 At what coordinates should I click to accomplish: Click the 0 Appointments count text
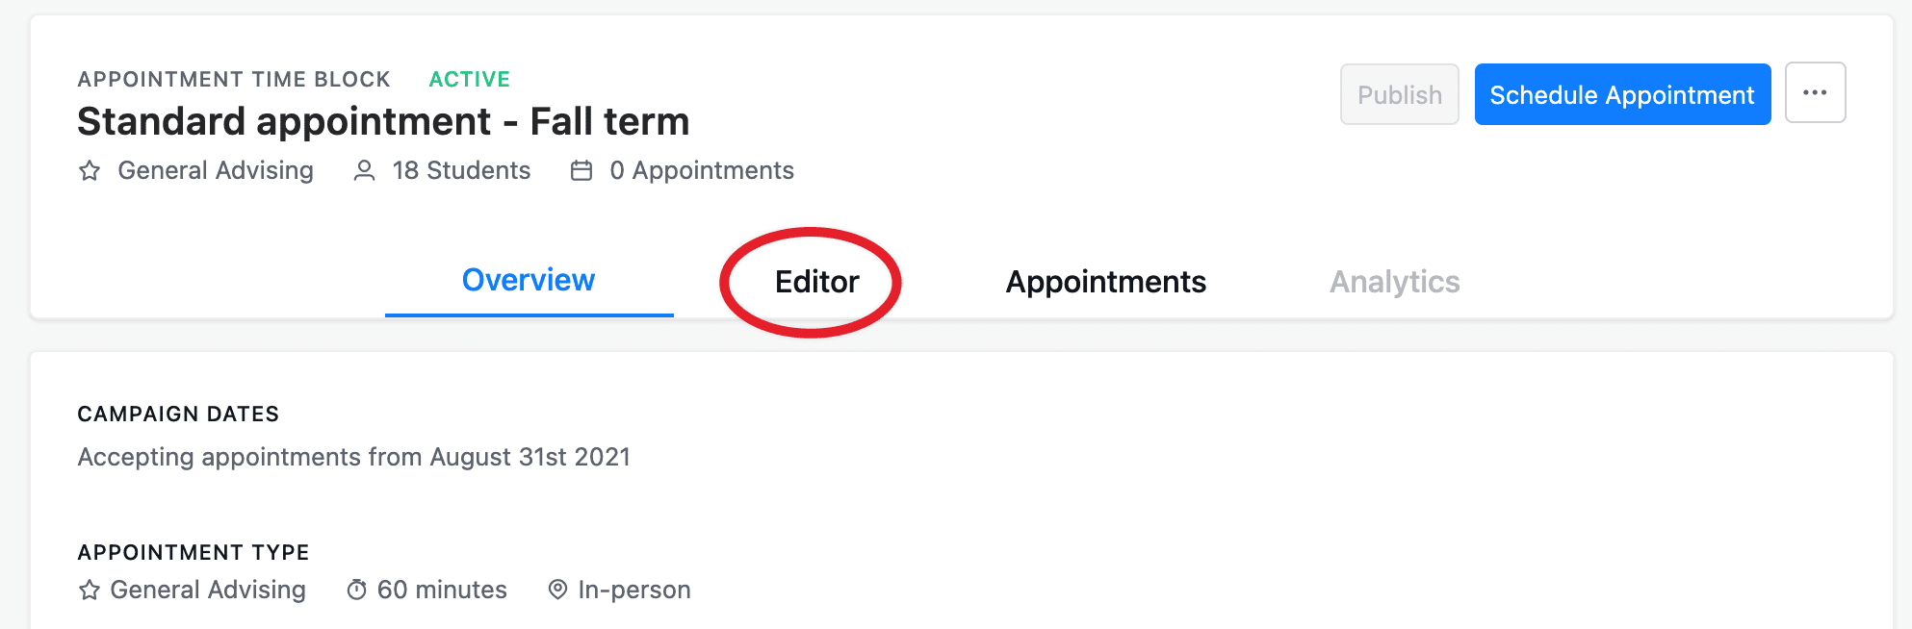[x=701, y=171]
